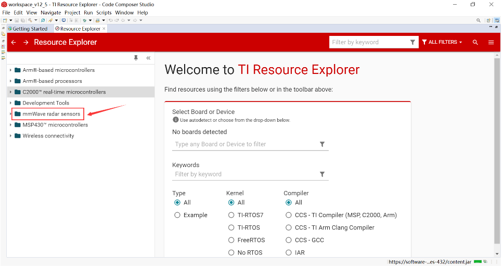The height and width of the screenshot is (267, 504).
Task: Select IAR compiler option
Action: [289, 252]
